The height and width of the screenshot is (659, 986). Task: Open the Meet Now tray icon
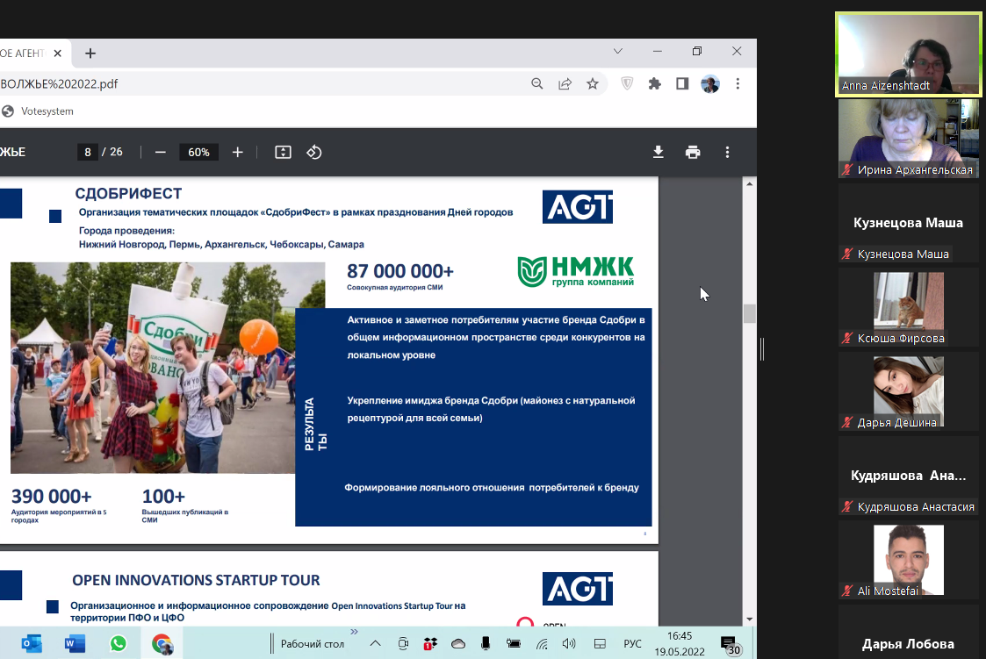click(x=403, y=643)
